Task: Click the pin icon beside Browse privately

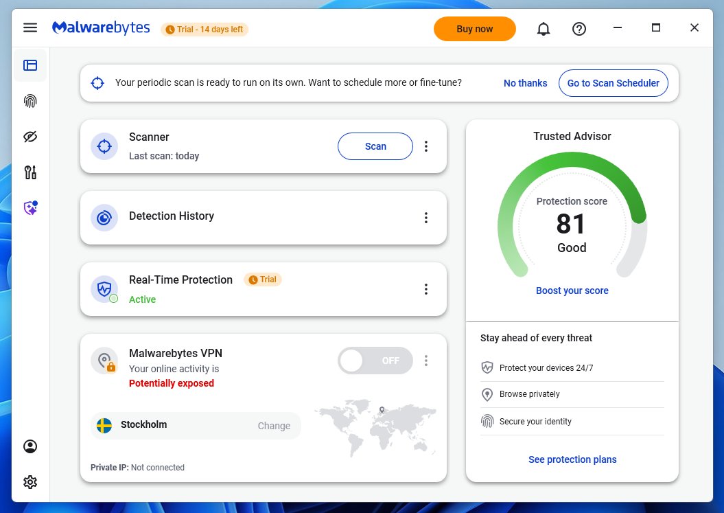Action: click(x=487, y=394)
